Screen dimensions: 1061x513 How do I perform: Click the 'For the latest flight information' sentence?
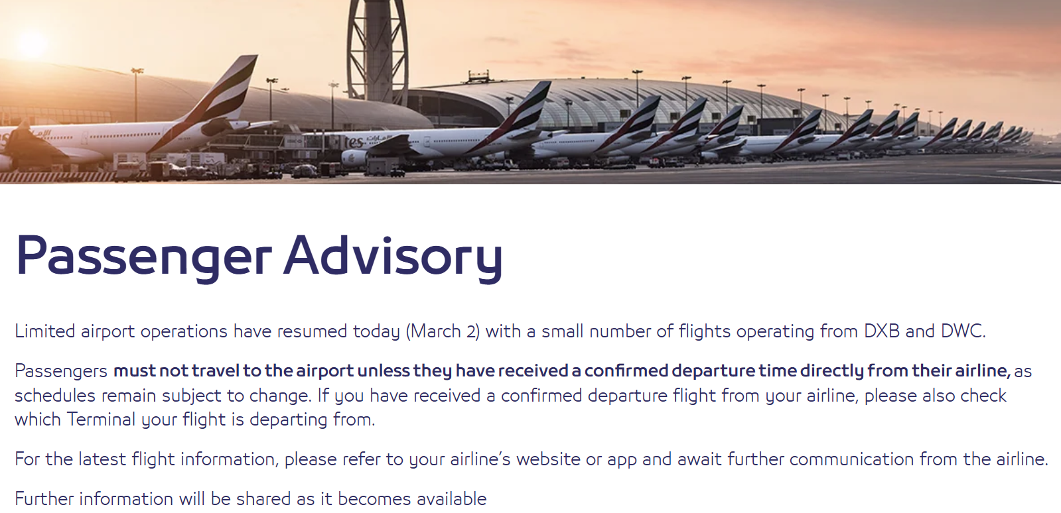point(145,459)
